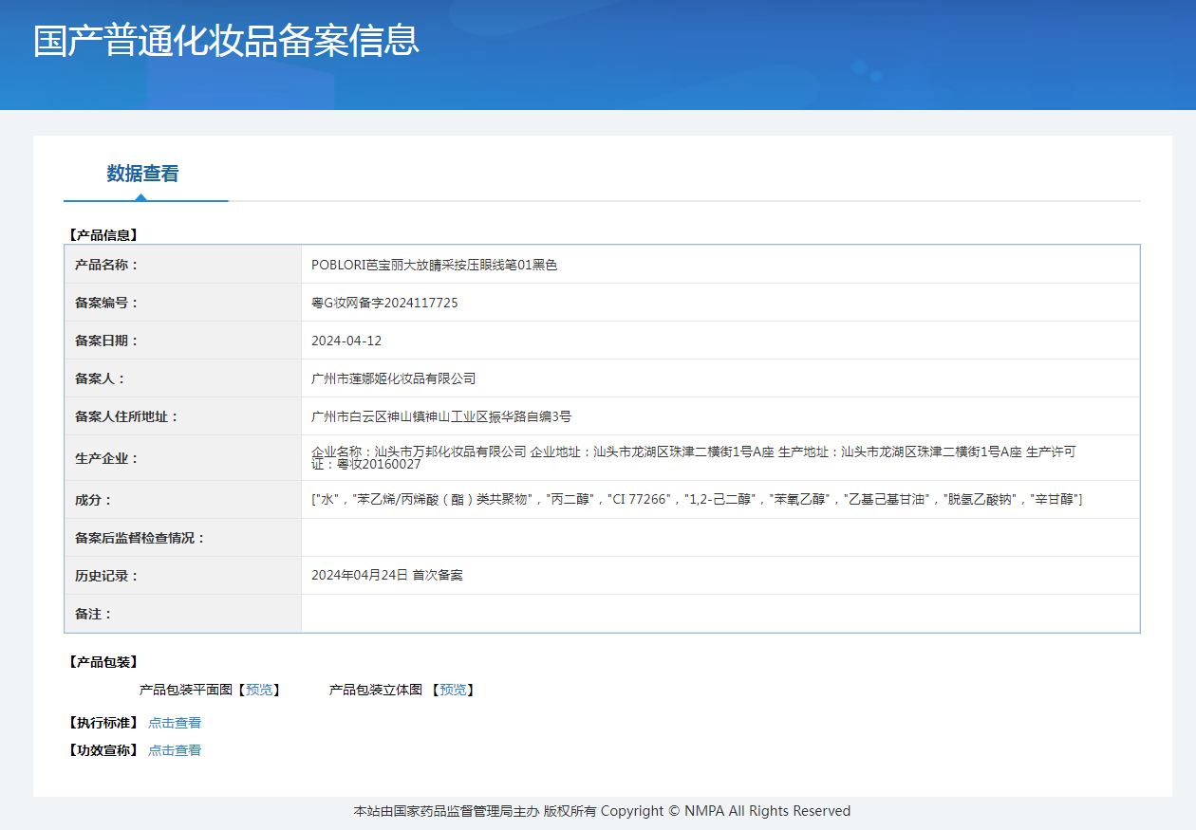This screenshot has height=830, width=1196.
Task: Click the 备案人 row label
Action: tap(100, 378)
